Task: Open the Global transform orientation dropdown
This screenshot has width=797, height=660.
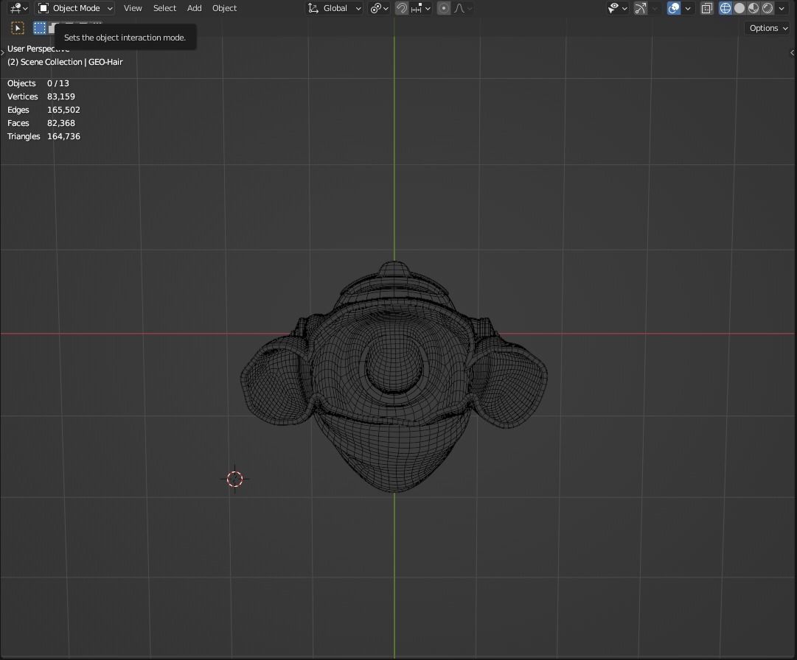Action: (x=334, y=8)
